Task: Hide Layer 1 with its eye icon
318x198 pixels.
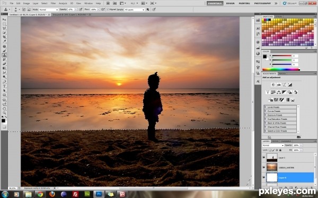Action: pos(264,157)
